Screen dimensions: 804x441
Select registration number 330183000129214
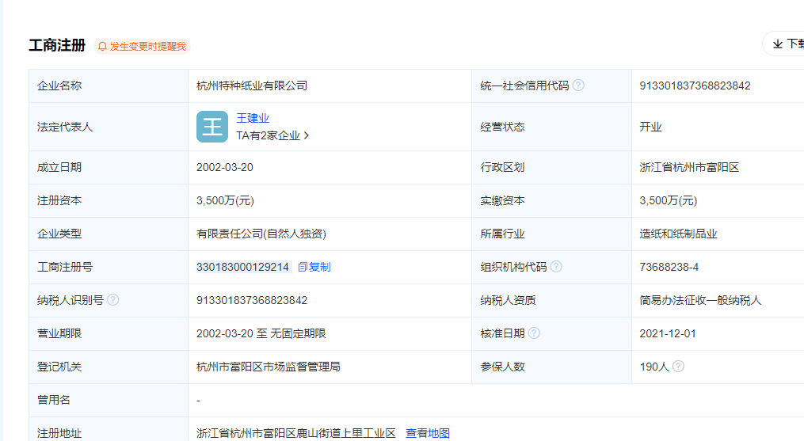coord(242,267)
